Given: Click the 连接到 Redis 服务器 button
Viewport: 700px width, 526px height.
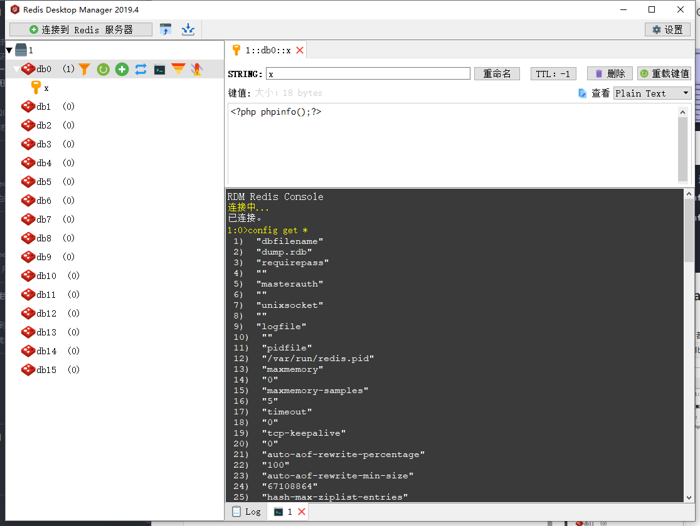Looking at the screenshot, I should coord(81,29).
